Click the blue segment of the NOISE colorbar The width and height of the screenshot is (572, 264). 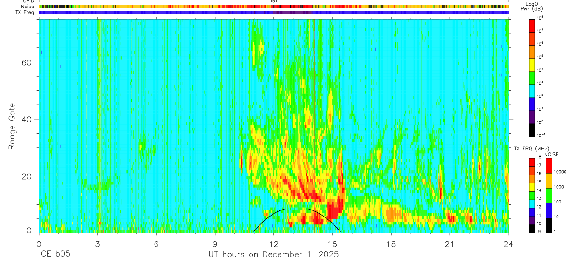(x=549, y=210)
